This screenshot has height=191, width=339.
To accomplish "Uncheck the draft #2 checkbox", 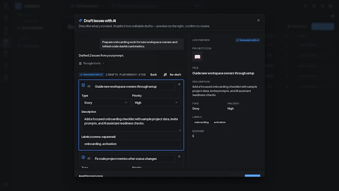I will (83, 157).
